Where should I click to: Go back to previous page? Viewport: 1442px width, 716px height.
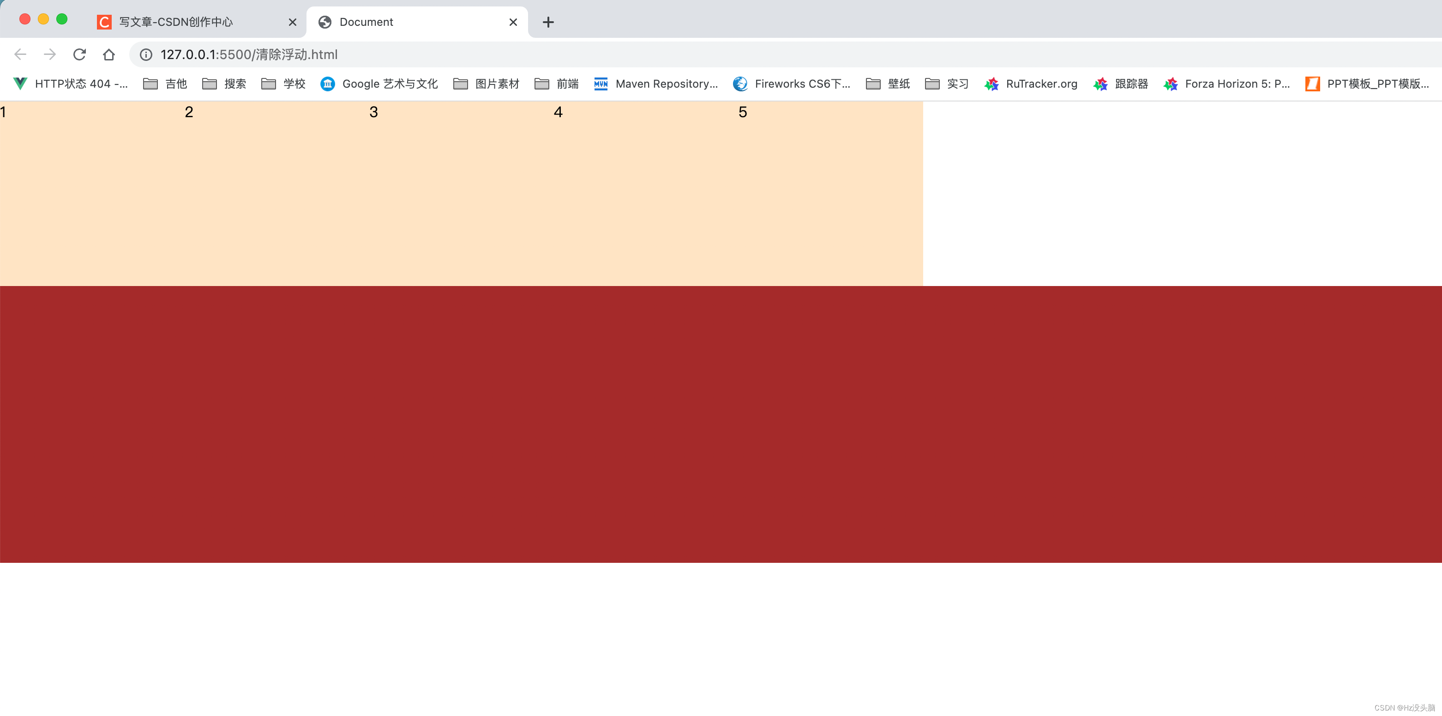pyautogui.click(x=20, y=54)
